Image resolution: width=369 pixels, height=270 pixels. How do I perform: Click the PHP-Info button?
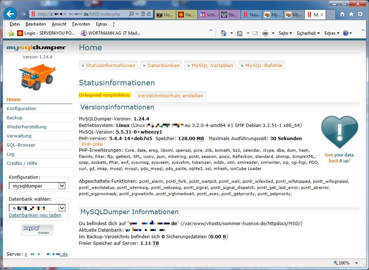point(92,144)
